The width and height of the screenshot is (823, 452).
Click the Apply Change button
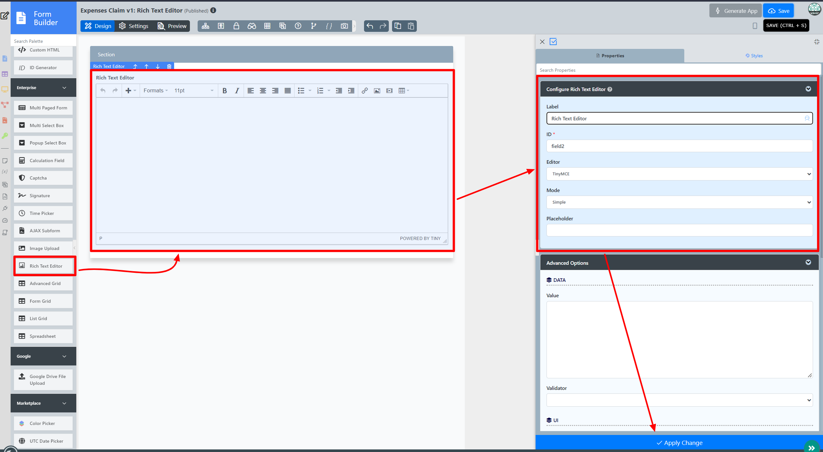(x=679, y=443)
